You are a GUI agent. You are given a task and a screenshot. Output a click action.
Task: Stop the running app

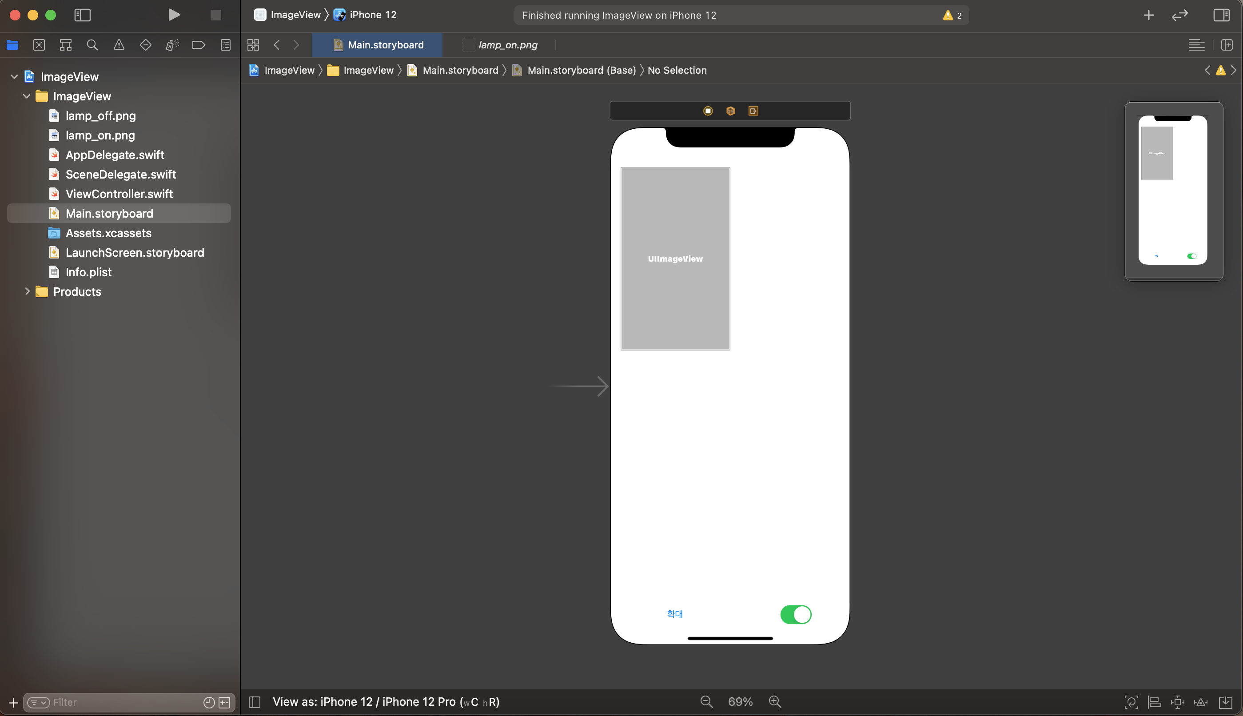[x=215, y=15]
